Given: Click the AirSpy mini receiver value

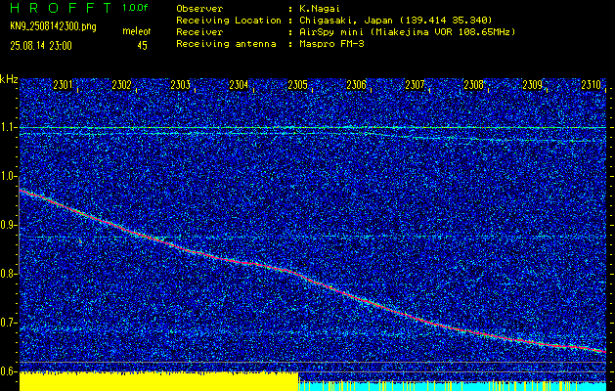Looking at the screenshot, I should pos(407,31).
